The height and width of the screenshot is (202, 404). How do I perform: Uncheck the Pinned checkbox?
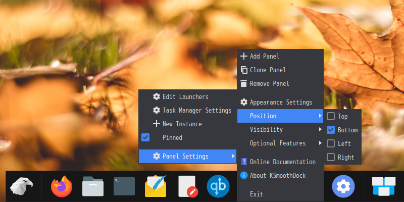[145, 137]
